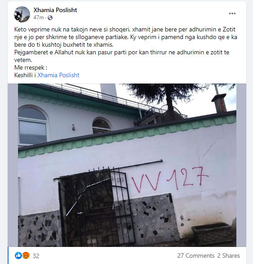Click the angry face reaction icon
Image resolution: width=253 pixels, height=264 pixels.
click(x=26, y=255)
